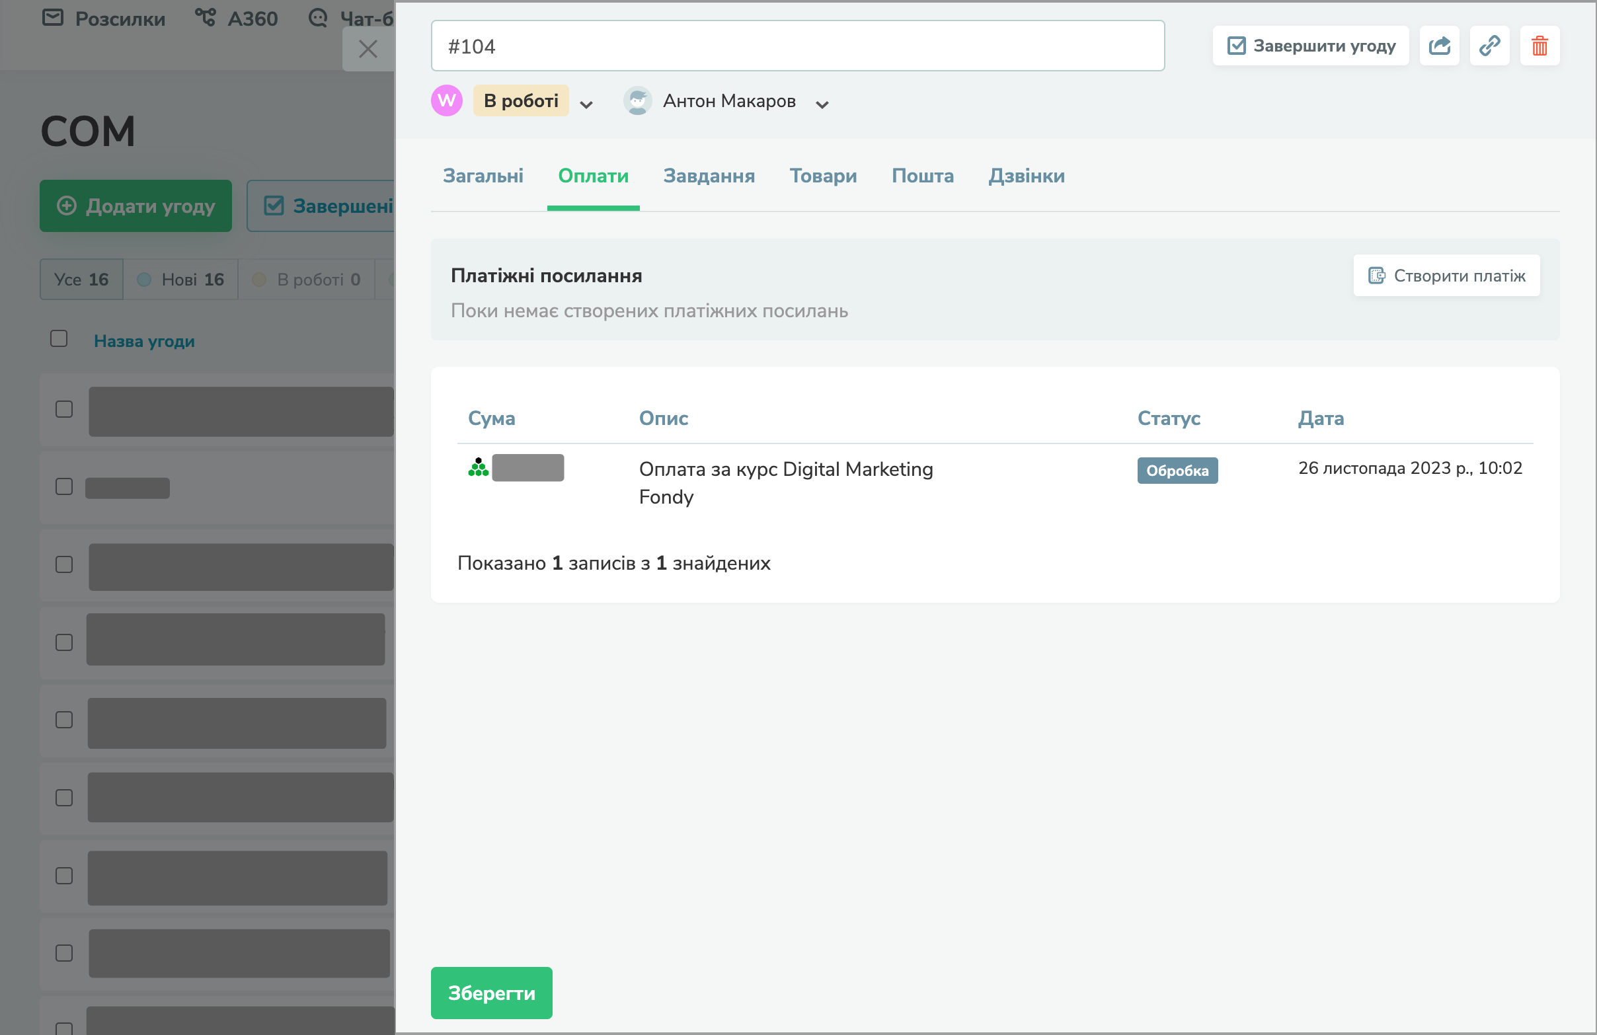Check the second deal row checkbox
Screen dimensions: 1597x1035
tap(64, 486)
